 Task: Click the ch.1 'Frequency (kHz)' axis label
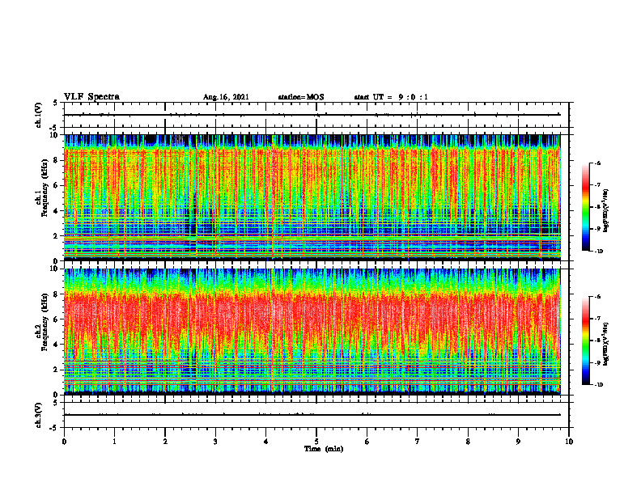coord(45,188)
